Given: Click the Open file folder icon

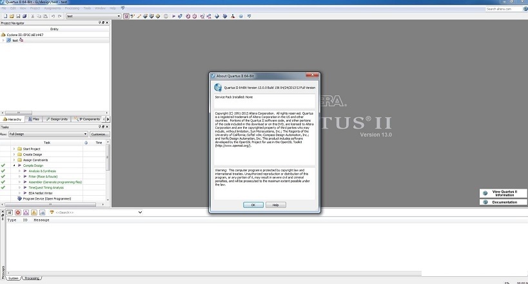Looking at the screenshot, I should (x=12, y=16).
